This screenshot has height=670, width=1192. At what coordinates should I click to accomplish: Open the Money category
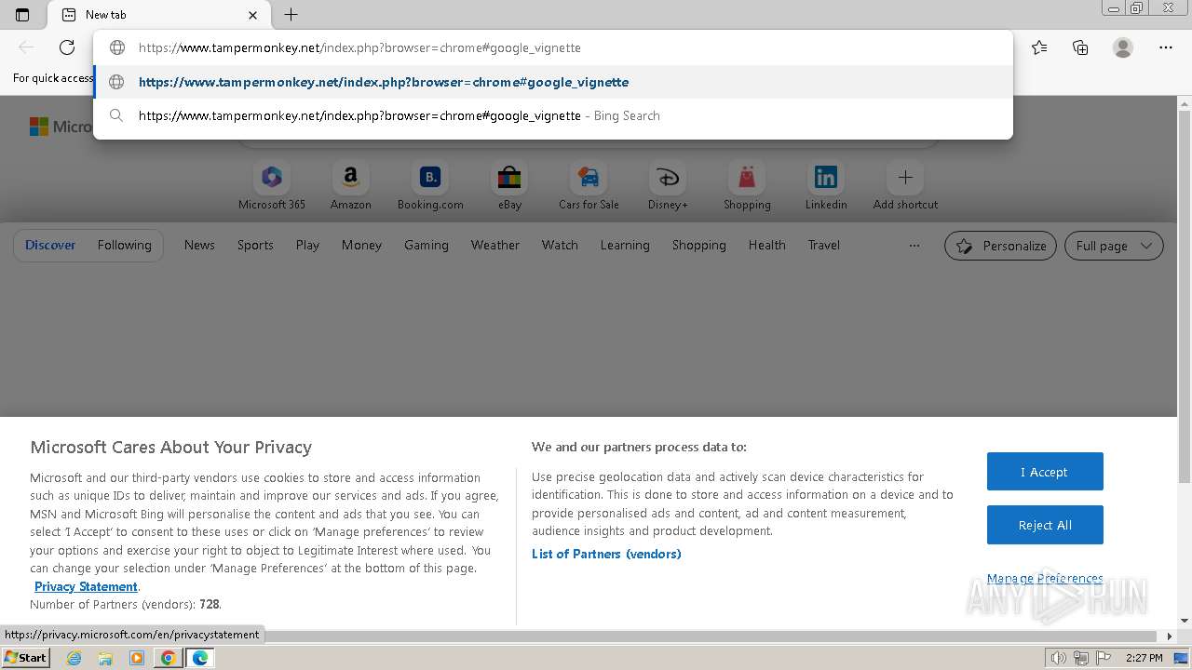361,245
